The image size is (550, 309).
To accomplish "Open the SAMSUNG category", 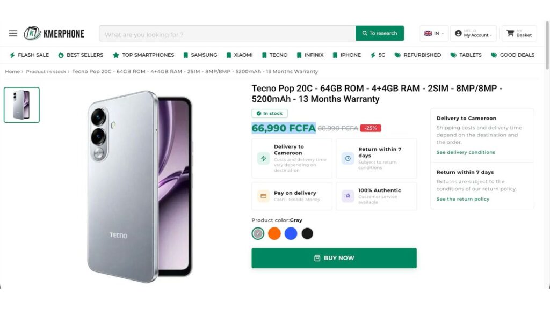I will coord(200,55).
